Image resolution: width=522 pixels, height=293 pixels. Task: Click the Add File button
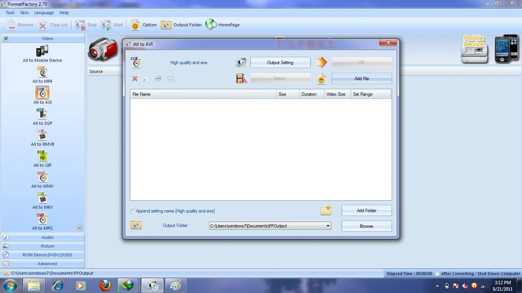[362, 79]
